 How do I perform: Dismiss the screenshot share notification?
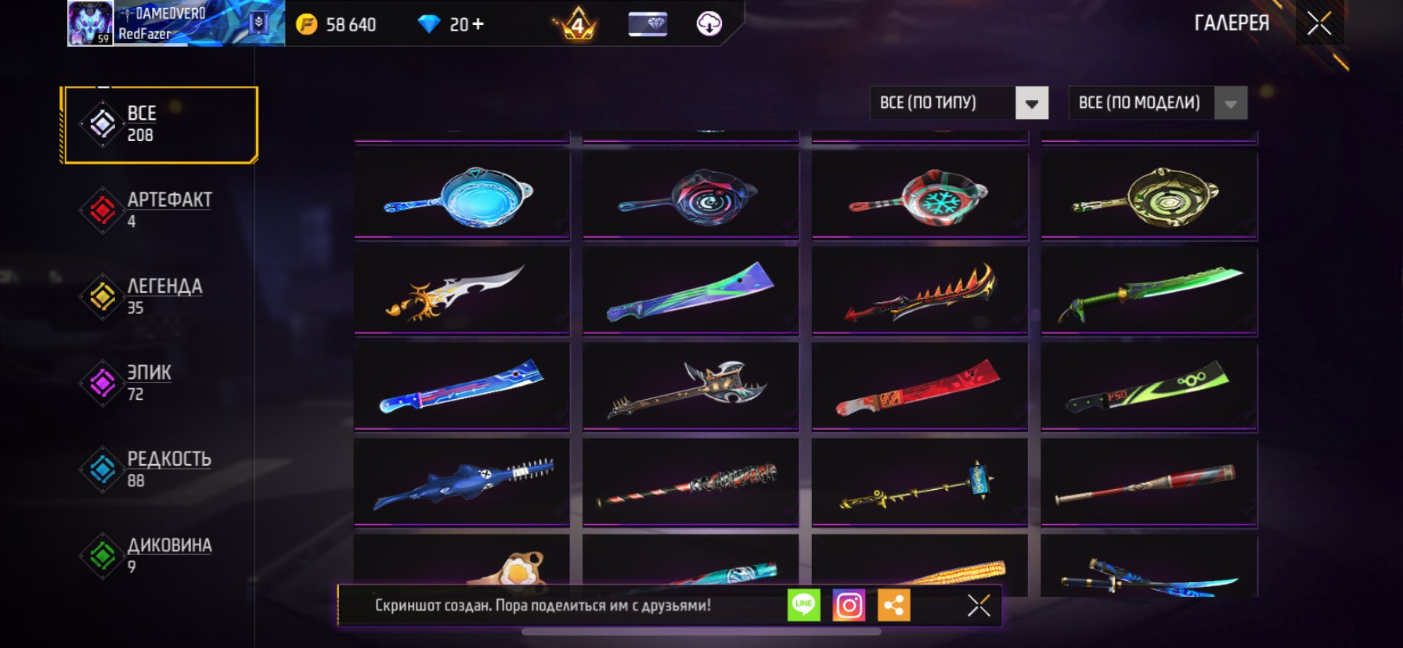979,605
